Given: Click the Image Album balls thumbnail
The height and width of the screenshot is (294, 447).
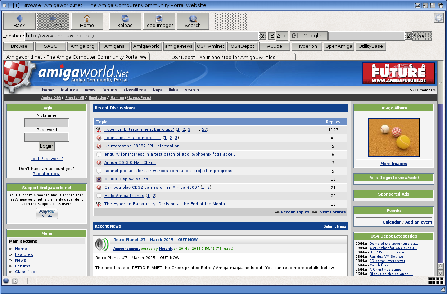Looking at the screenshot, I should (394, 138).
